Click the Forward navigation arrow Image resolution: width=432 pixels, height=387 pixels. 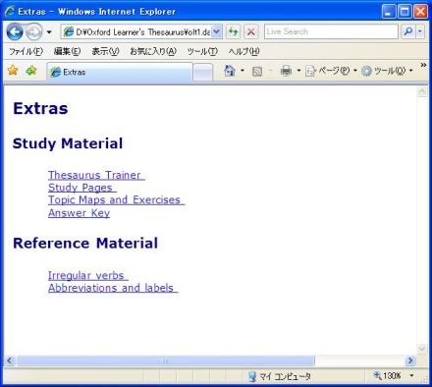coord(34,32)
